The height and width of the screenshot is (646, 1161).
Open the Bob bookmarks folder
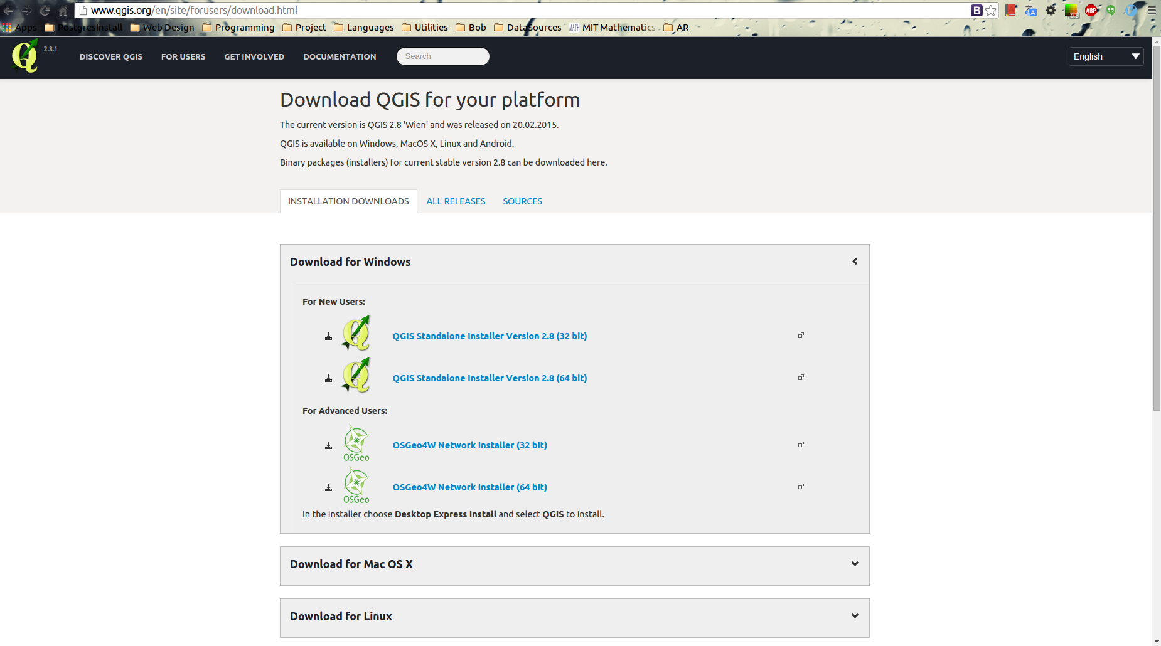coord(471,28)
